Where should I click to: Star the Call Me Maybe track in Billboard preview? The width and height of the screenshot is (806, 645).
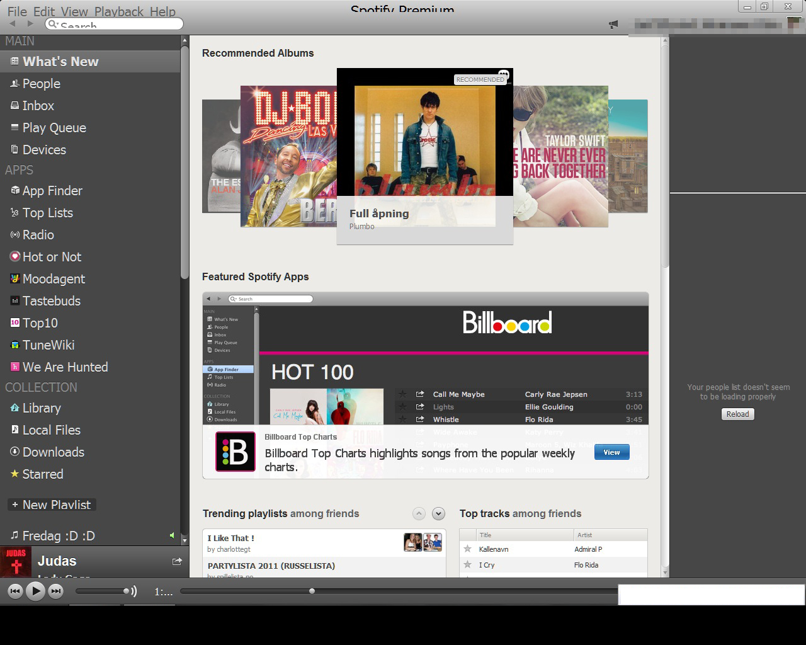click(x=403, y=394)
